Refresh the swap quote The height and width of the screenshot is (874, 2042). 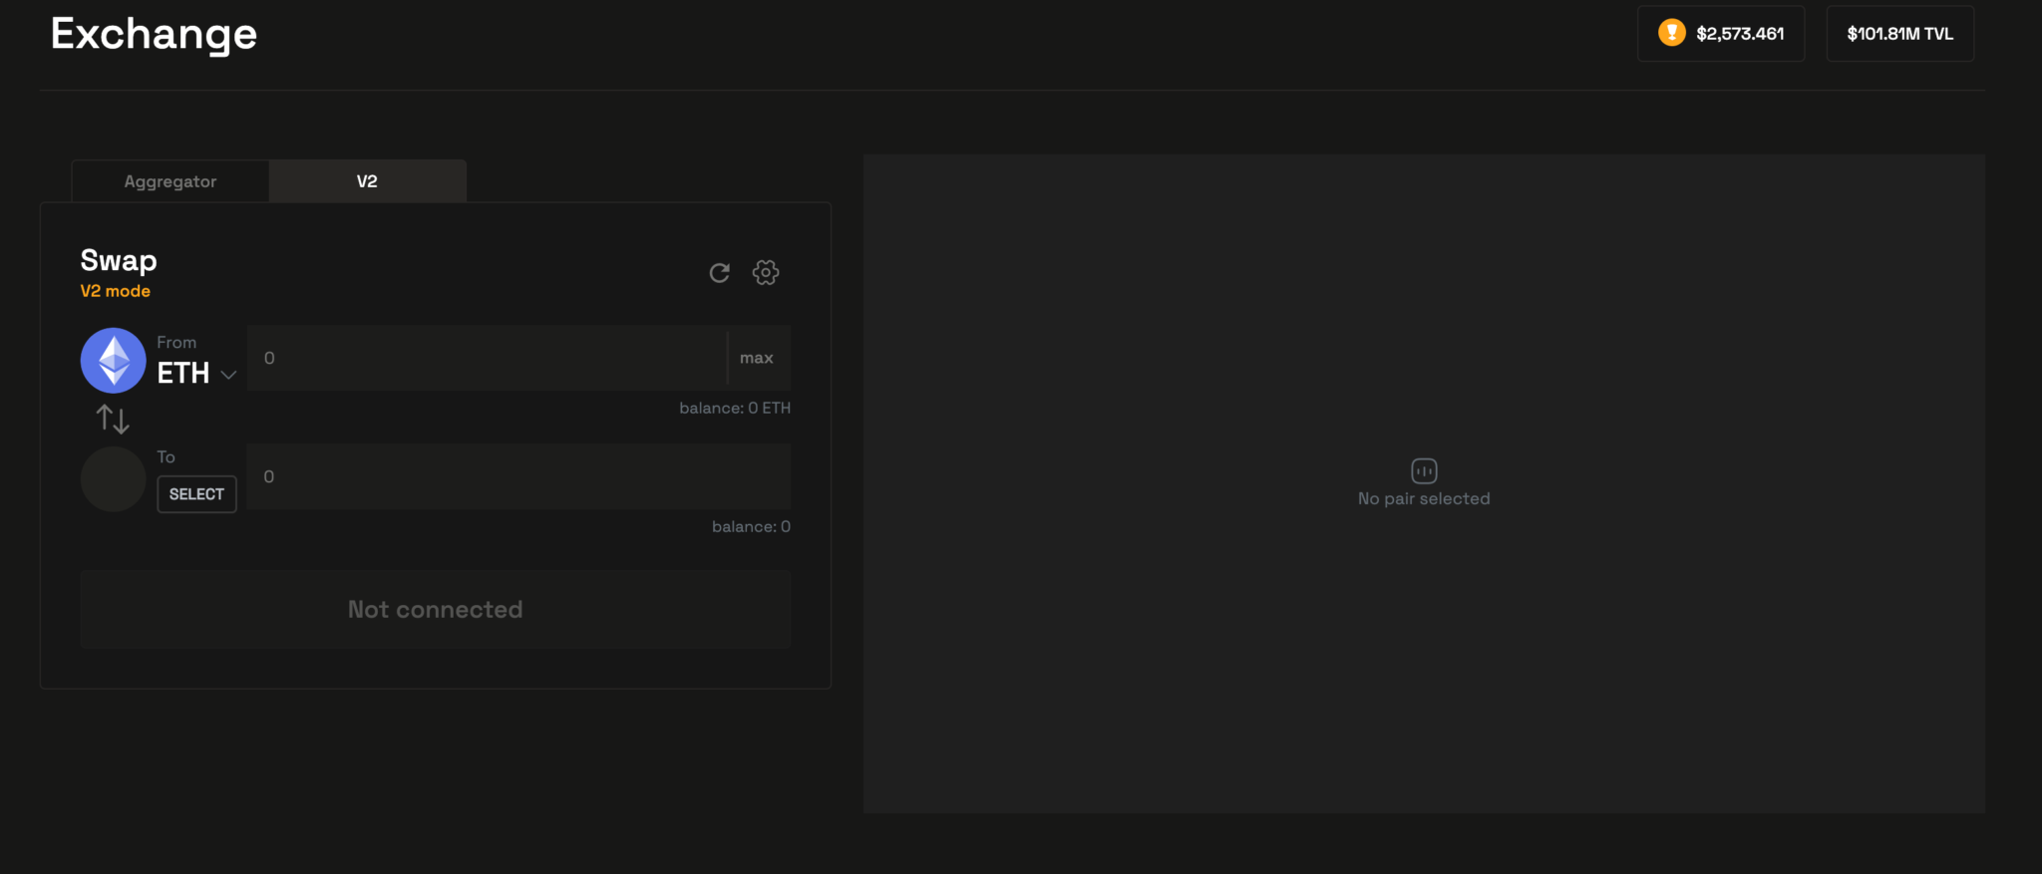tap(719, 273)
